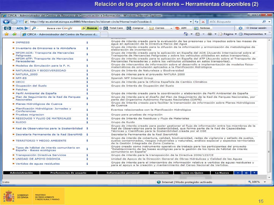
Task: Open the Total Care toolbar item
Action: click(113, 28)
